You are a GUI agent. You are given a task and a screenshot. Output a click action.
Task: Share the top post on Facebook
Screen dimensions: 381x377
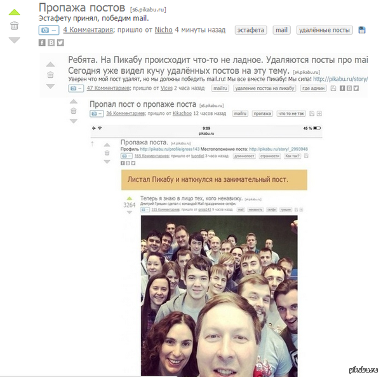(x=42, y=43)
